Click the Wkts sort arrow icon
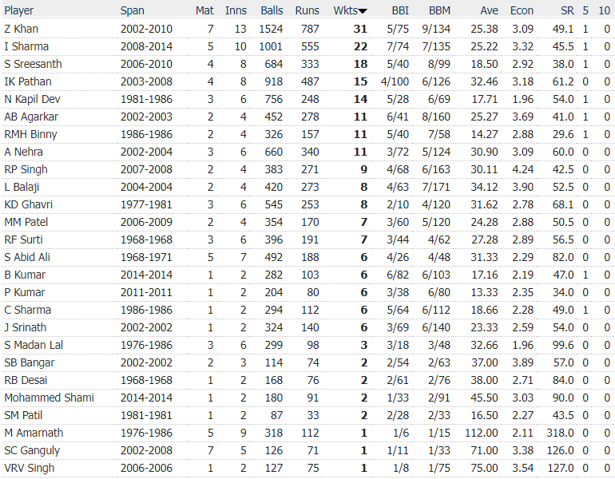The image size is (615, 479). coord(363,11)
